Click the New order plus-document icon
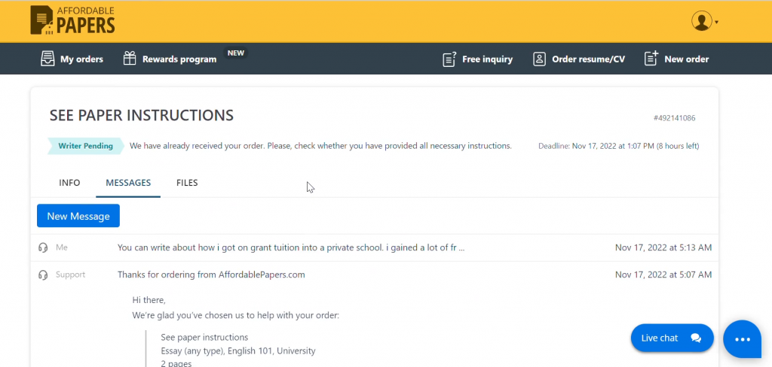Image resolution: width=772 pixels, height=367 pixels. click(651, 59)
